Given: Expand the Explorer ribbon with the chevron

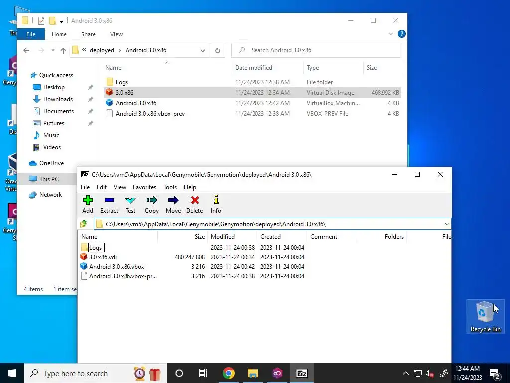Looking at the screenshot, I should (x=391, y=34).
